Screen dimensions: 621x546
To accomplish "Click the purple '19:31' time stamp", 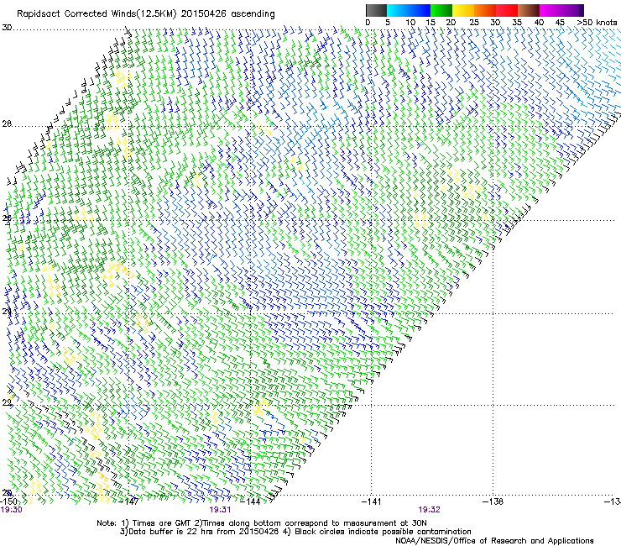I will pyautogui.click(x=220, y=510).
